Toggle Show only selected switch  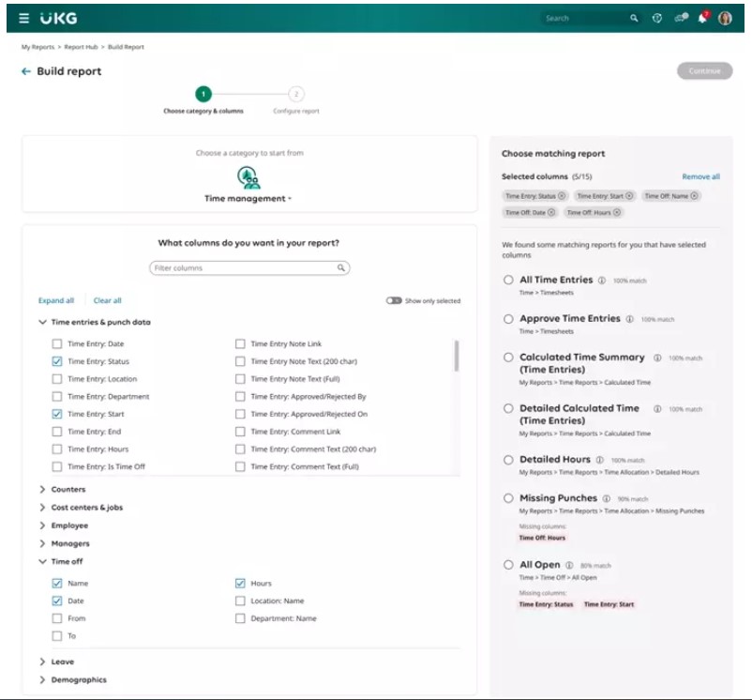point(394,301)
